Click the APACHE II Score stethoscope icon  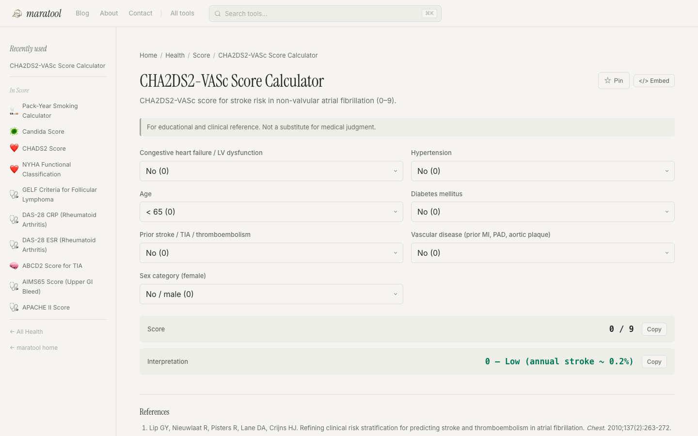coord(14,307)
